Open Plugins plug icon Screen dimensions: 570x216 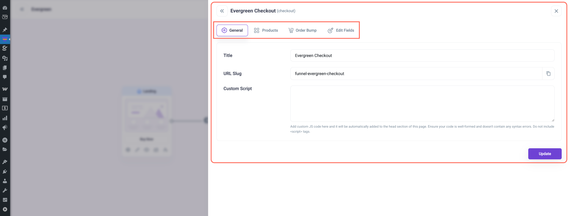(x=5, y=171)
